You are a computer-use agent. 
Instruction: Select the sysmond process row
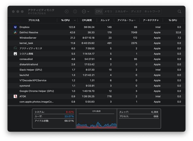click(x=96, y=86)
